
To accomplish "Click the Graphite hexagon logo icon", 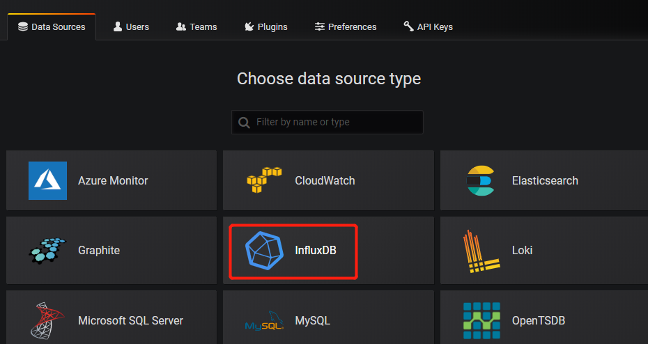I will (x=48, y=250).
